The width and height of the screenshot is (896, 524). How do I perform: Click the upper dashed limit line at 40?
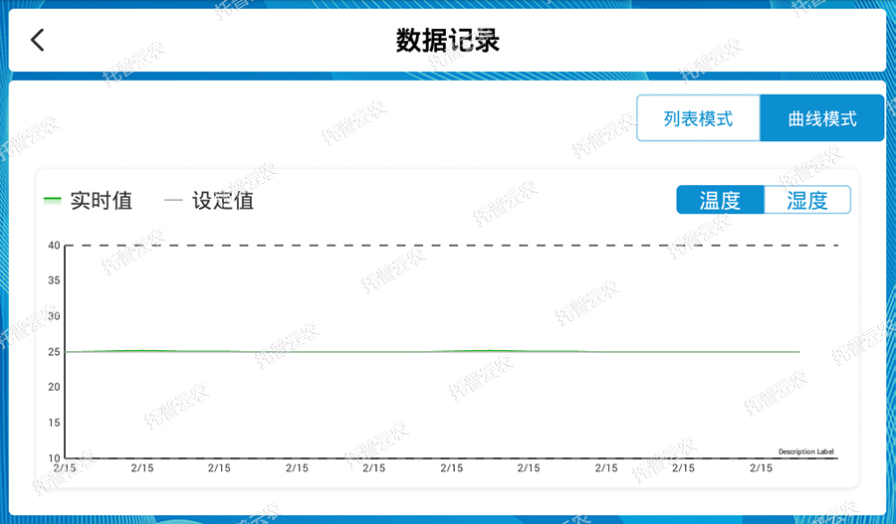[448, 246]
